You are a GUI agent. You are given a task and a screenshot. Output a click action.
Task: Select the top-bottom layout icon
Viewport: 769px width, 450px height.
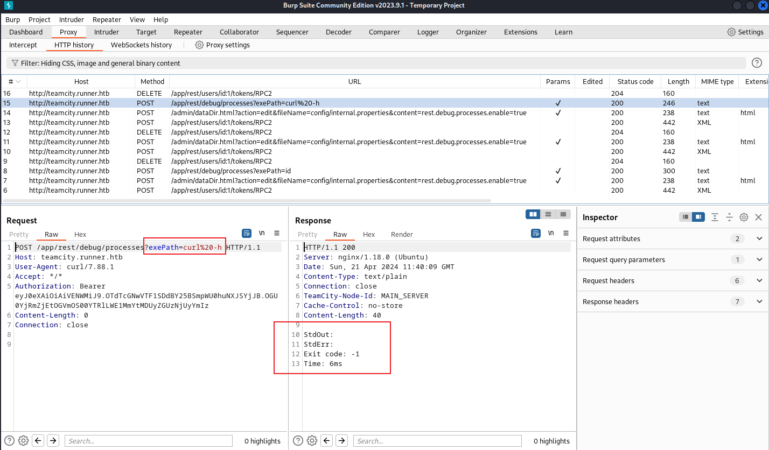coord(548,214)
